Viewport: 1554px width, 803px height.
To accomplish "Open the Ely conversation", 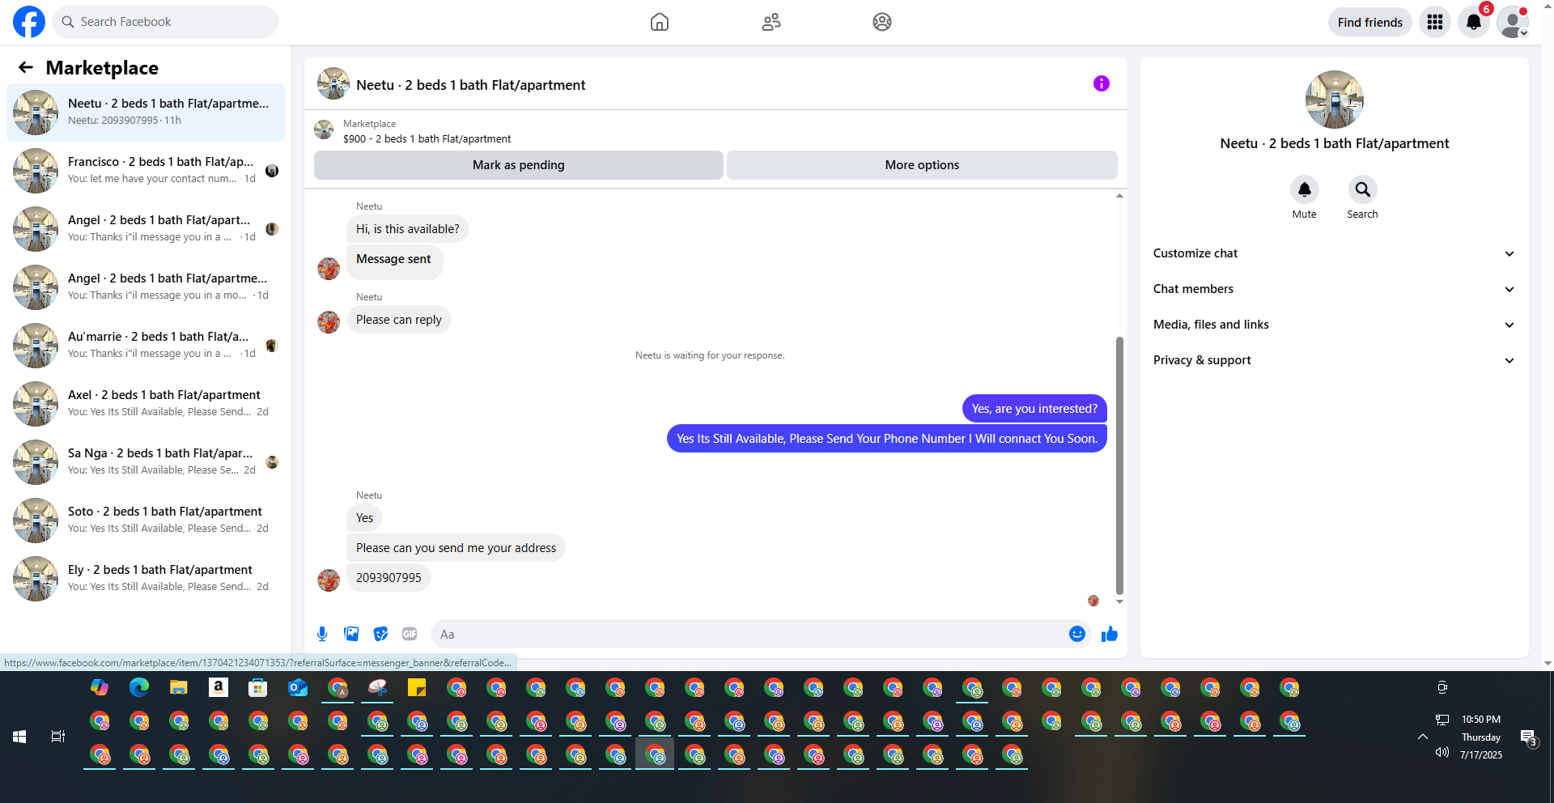I will click(146, 579).
